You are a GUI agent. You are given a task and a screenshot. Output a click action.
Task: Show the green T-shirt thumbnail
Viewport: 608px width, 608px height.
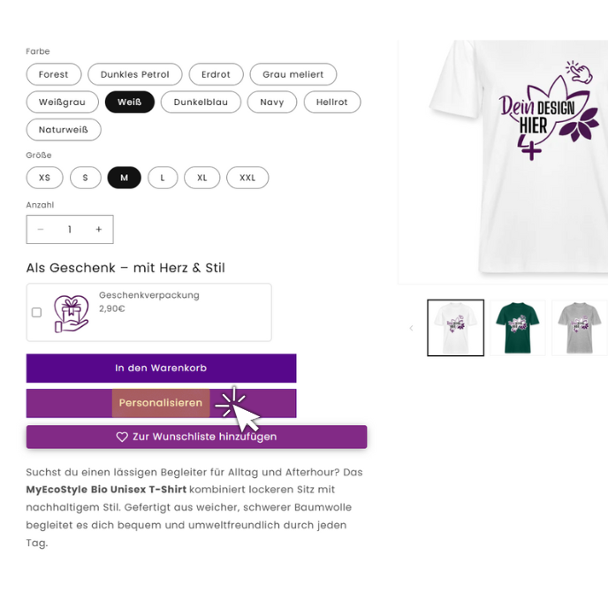(517, 328)
